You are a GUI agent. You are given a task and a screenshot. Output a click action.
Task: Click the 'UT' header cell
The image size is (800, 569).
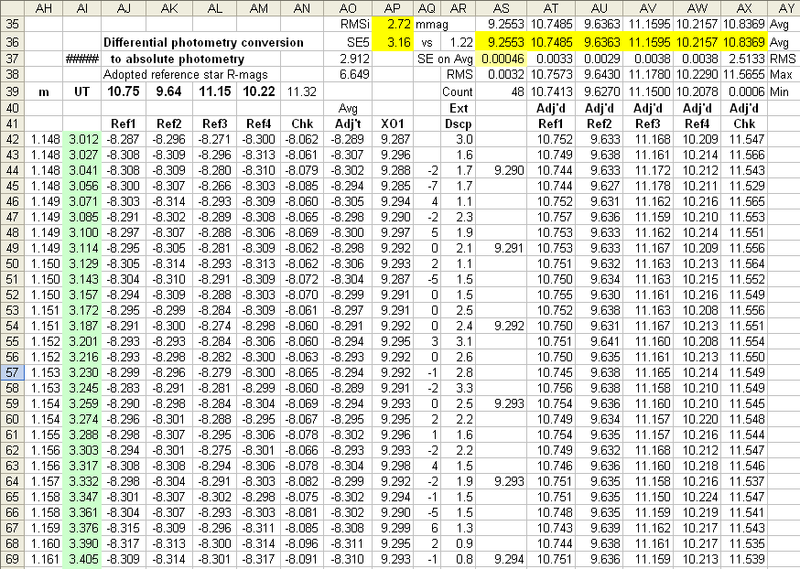tap(82, 91)
